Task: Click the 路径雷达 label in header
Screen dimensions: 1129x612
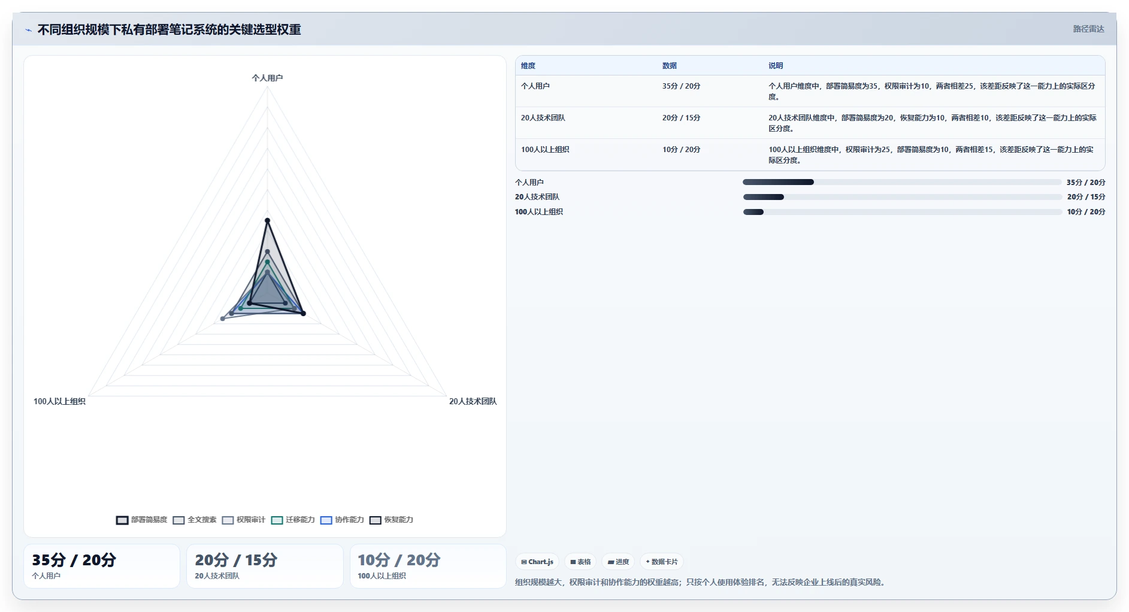Action: click(1088, 29)
